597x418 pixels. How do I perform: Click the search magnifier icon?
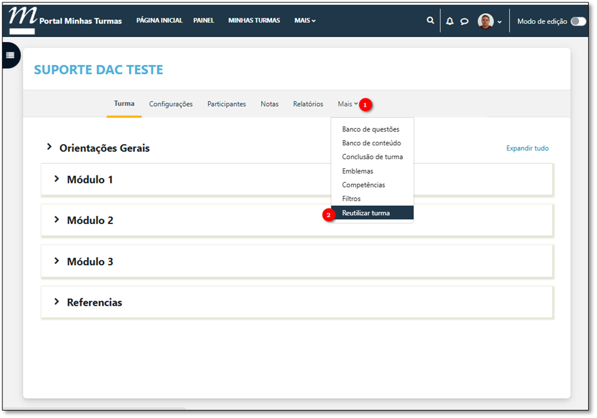coord(430,21)
